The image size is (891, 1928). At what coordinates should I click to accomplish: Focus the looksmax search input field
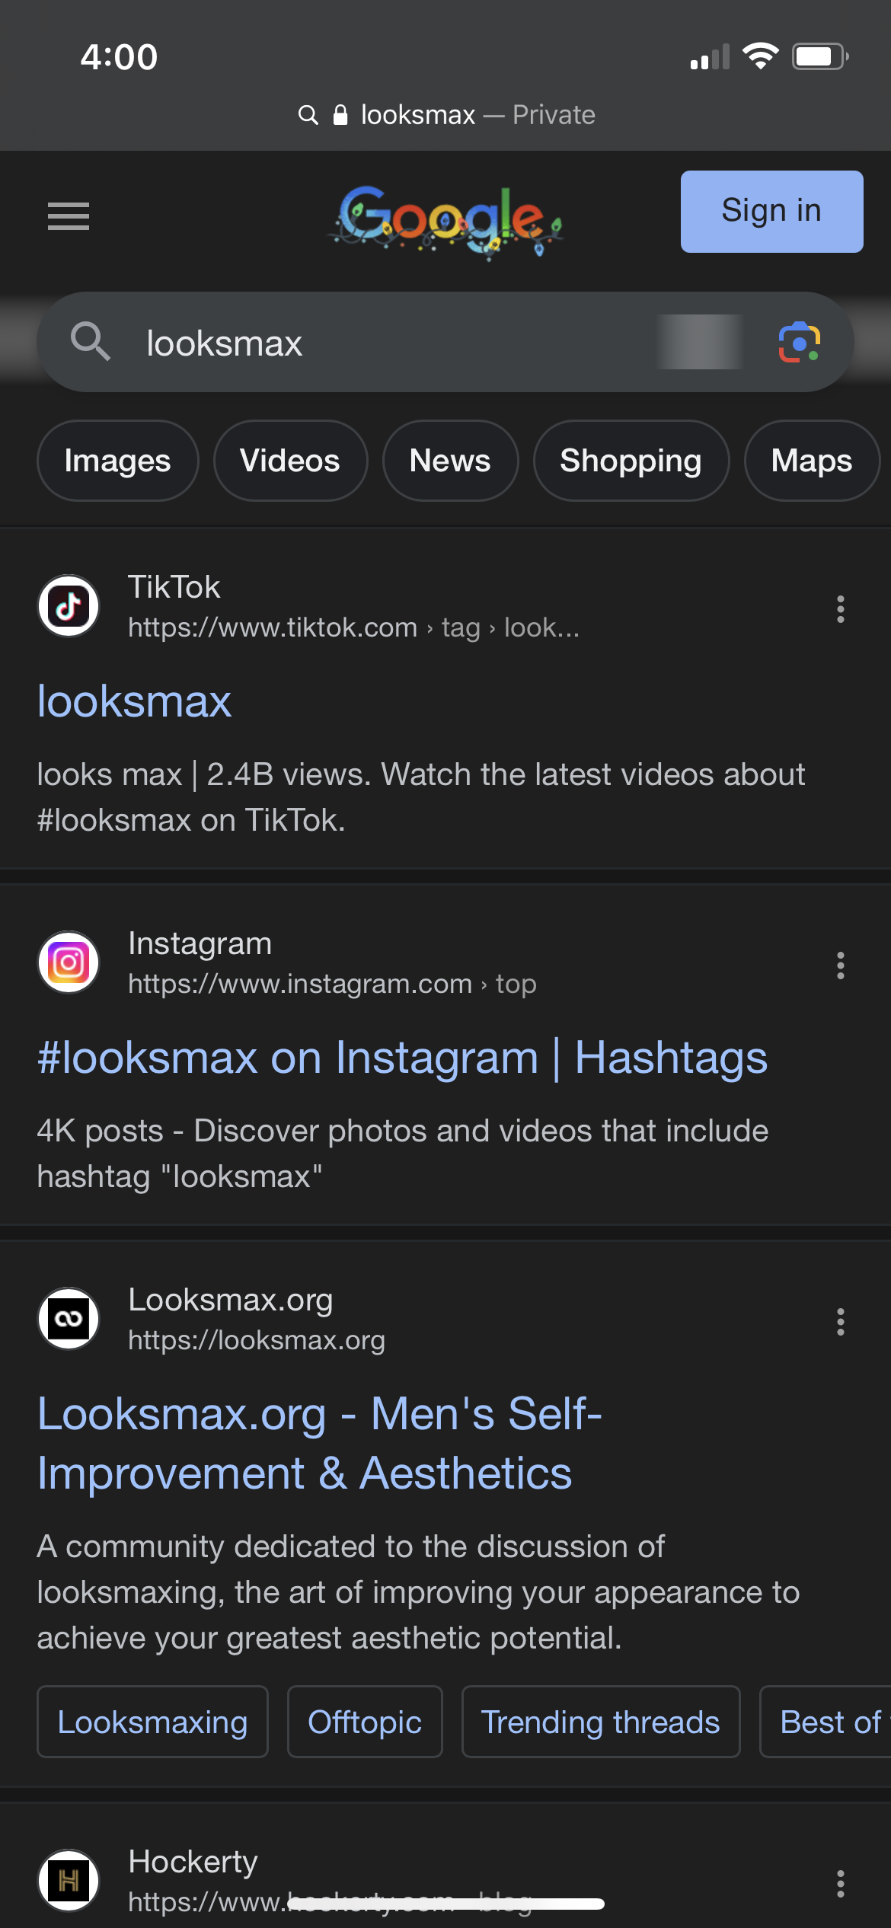click(x=396, y=343)
